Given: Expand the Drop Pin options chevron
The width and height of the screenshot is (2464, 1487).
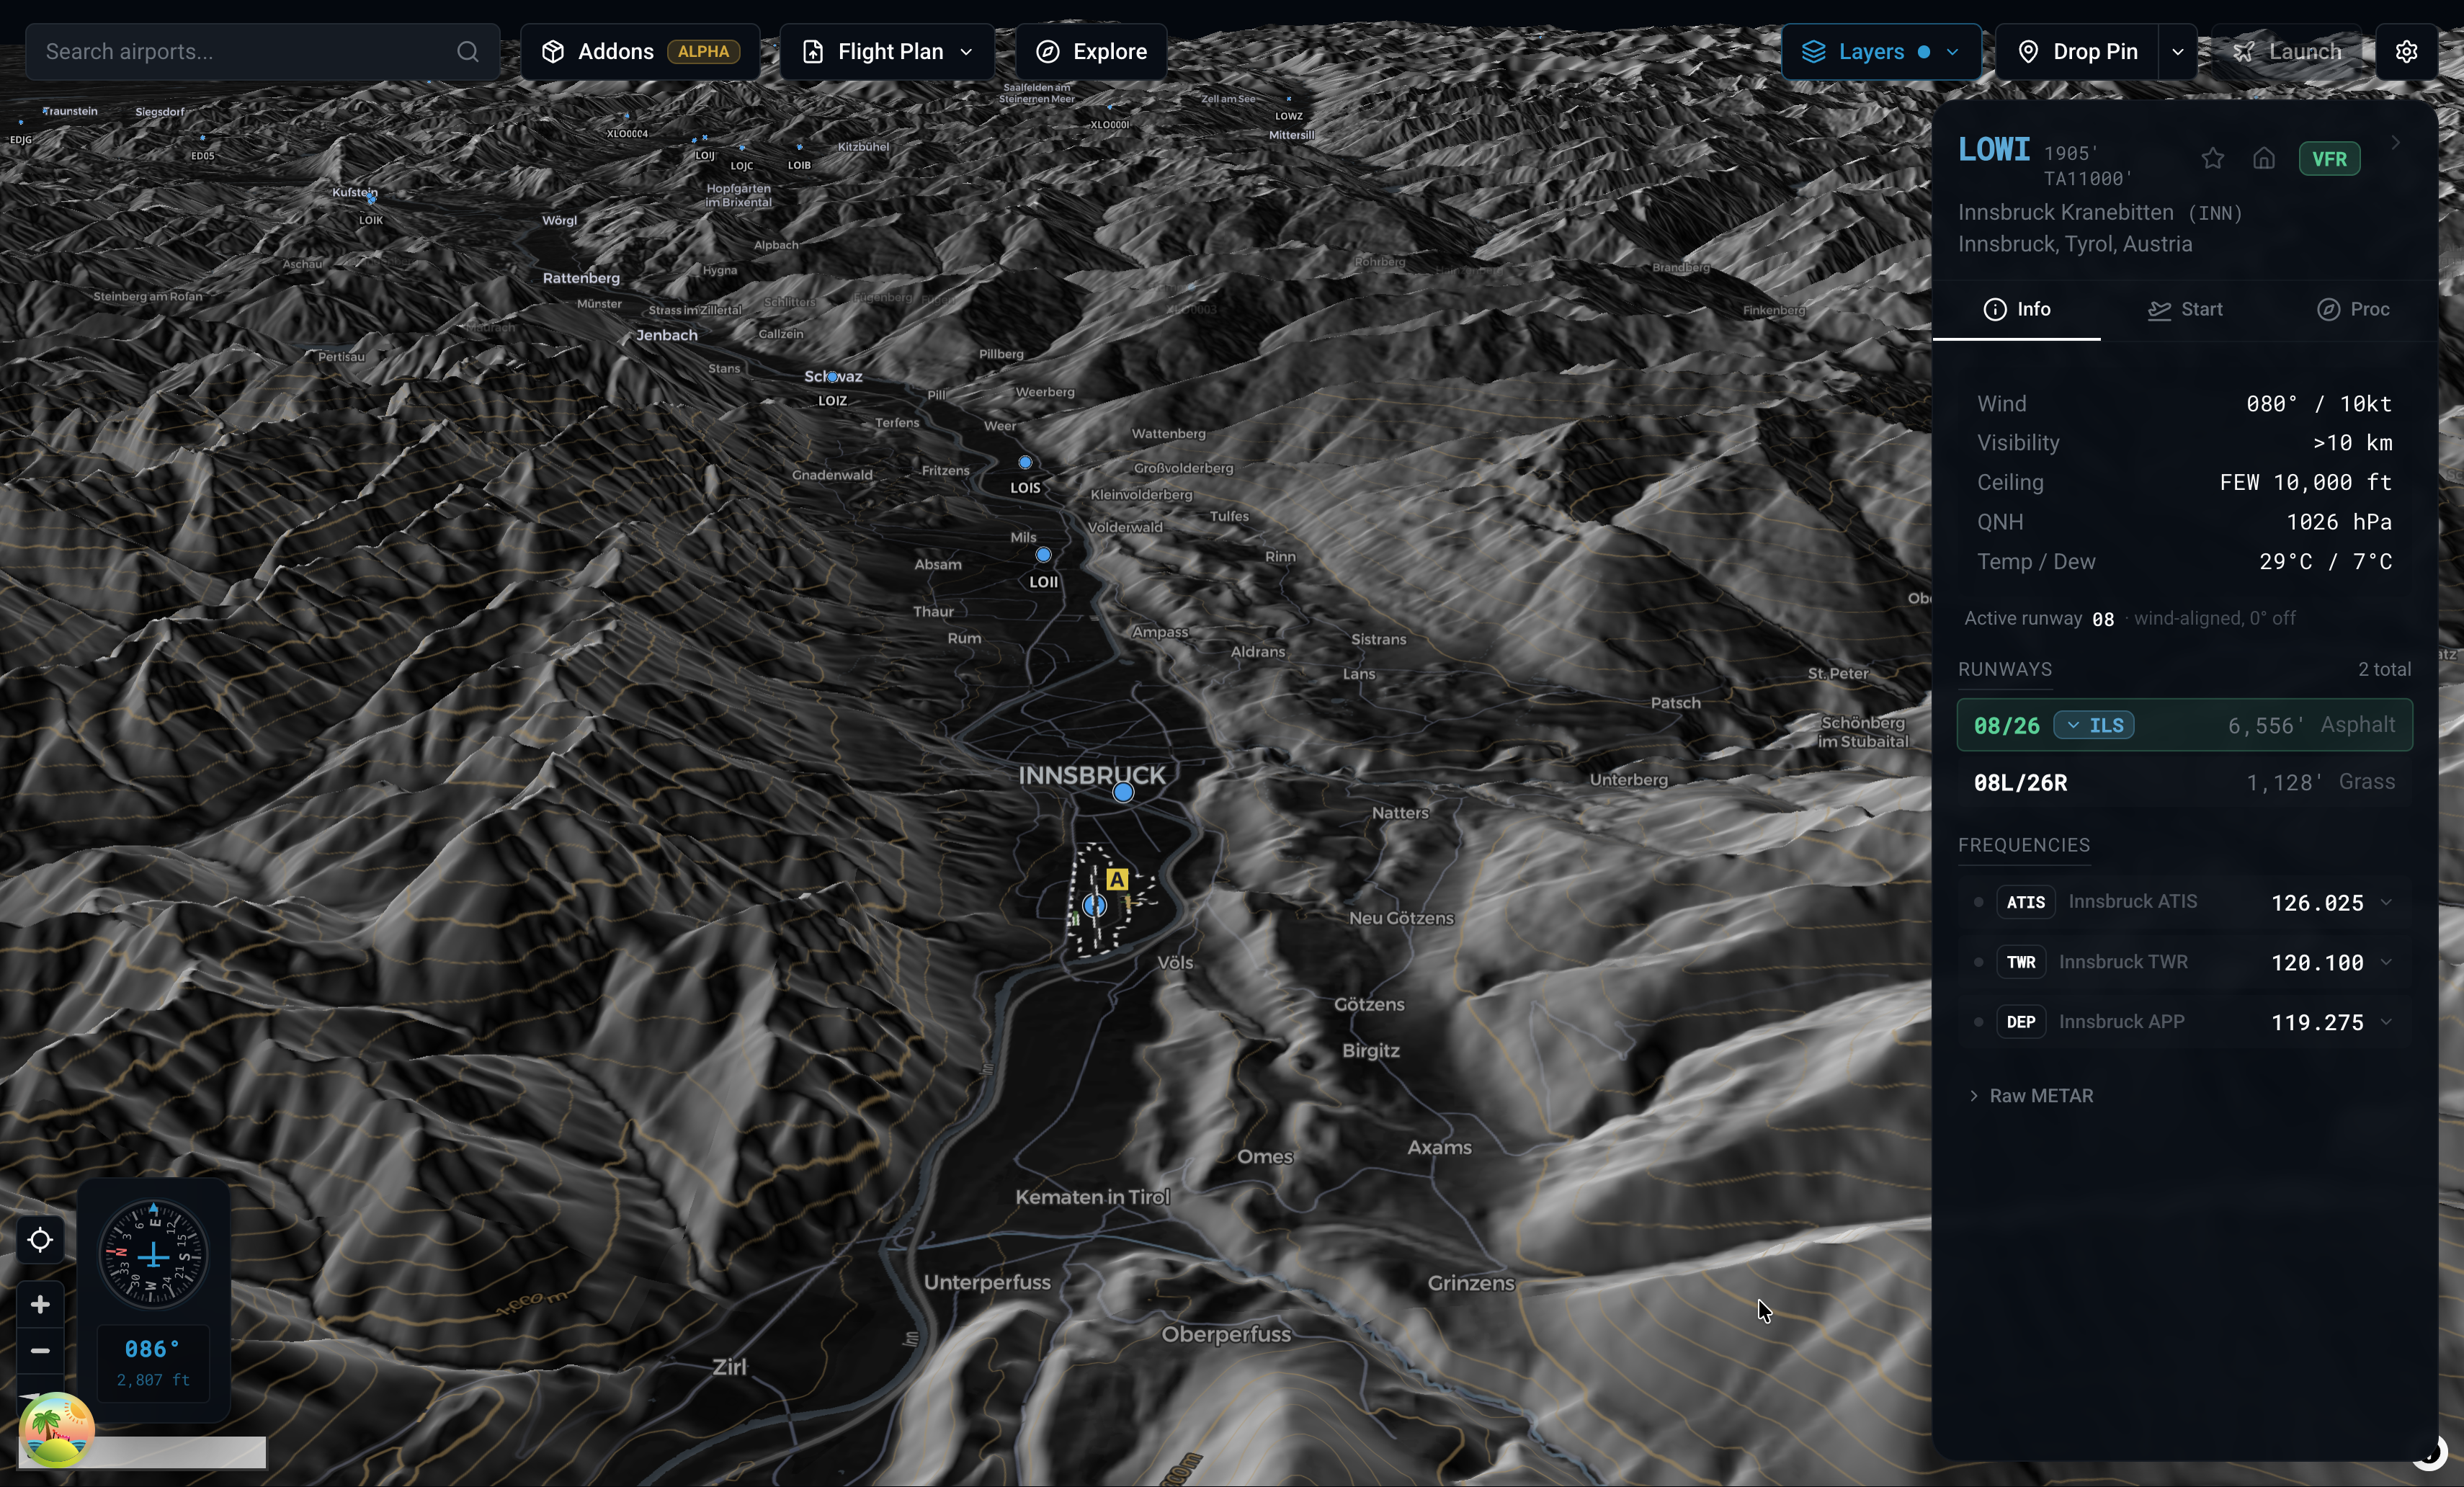Looking at the screenshot, I should point(2177,52).
